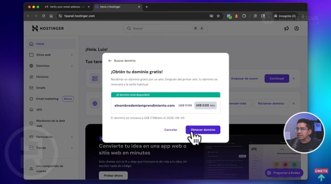The height and width of the screenshot is (184, 331).
Task: Click the Incognito (2) indicator
Action: 285,16
